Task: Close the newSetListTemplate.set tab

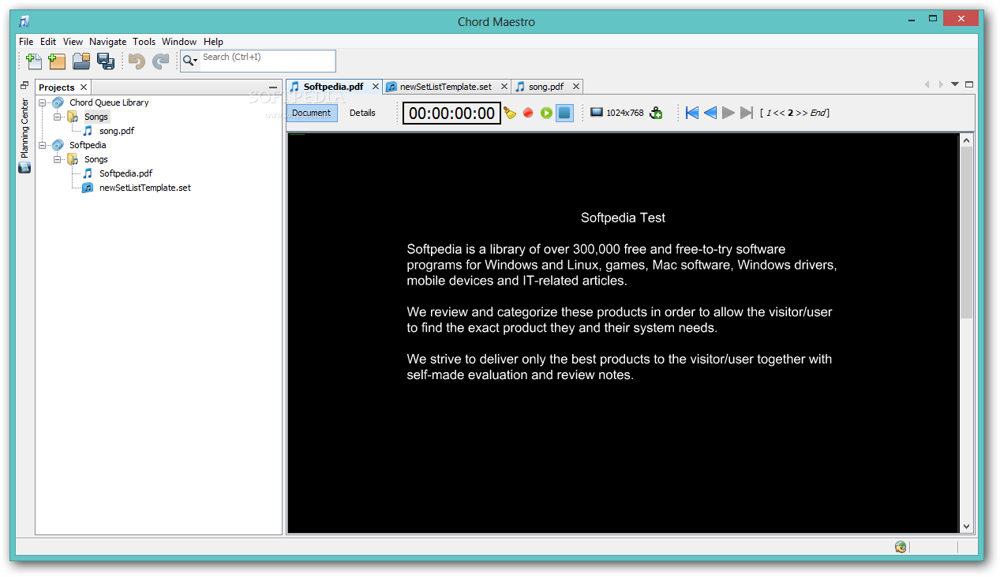Action: point(504,87)
